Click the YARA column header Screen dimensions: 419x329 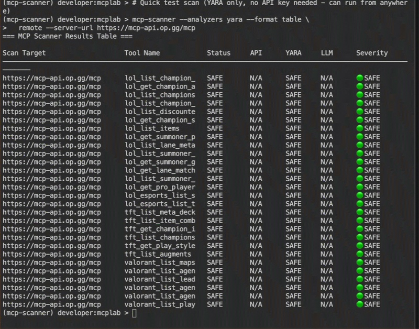click(x=293, y=53)
